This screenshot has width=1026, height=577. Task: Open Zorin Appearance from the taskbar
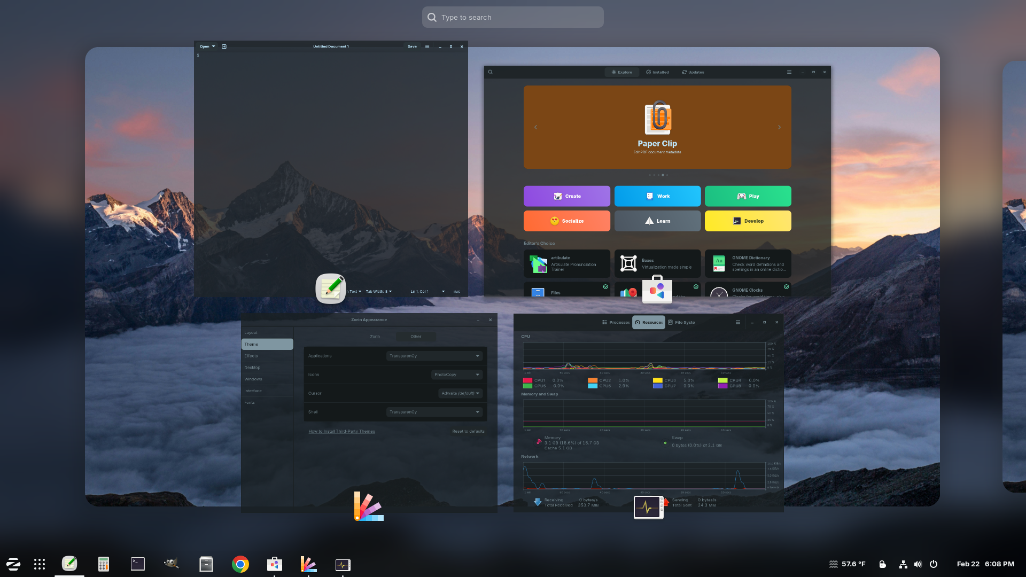click(308, 564)
